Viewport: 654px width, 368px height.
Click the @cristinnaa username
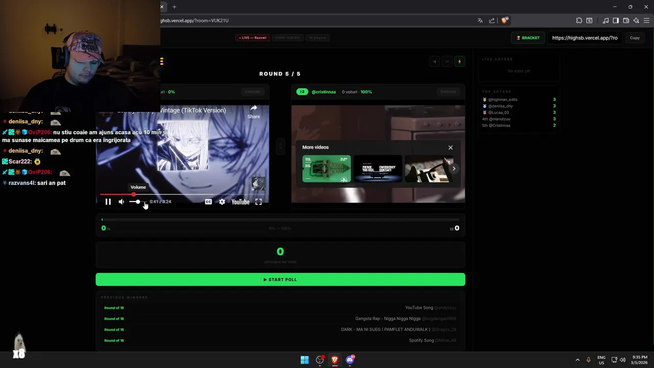point(324,92)
